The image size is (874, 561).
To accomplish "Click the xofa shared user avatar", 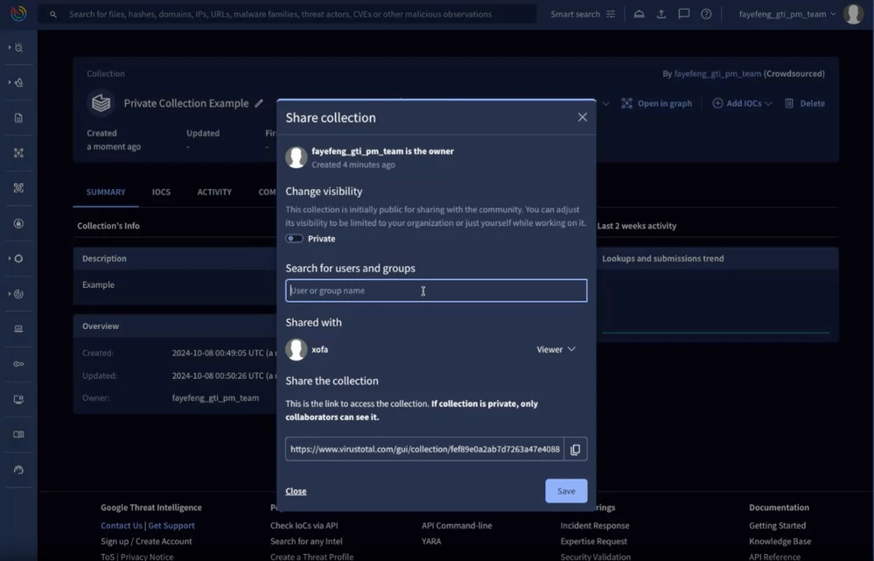I will coord(296,350).
